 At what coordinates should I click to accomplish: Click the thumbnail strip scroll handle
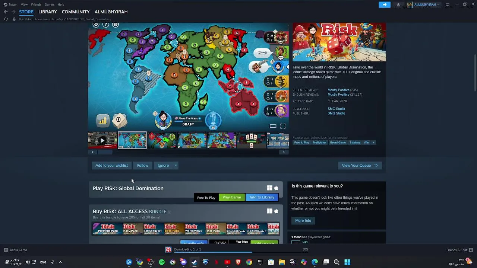tap(105, 152)
